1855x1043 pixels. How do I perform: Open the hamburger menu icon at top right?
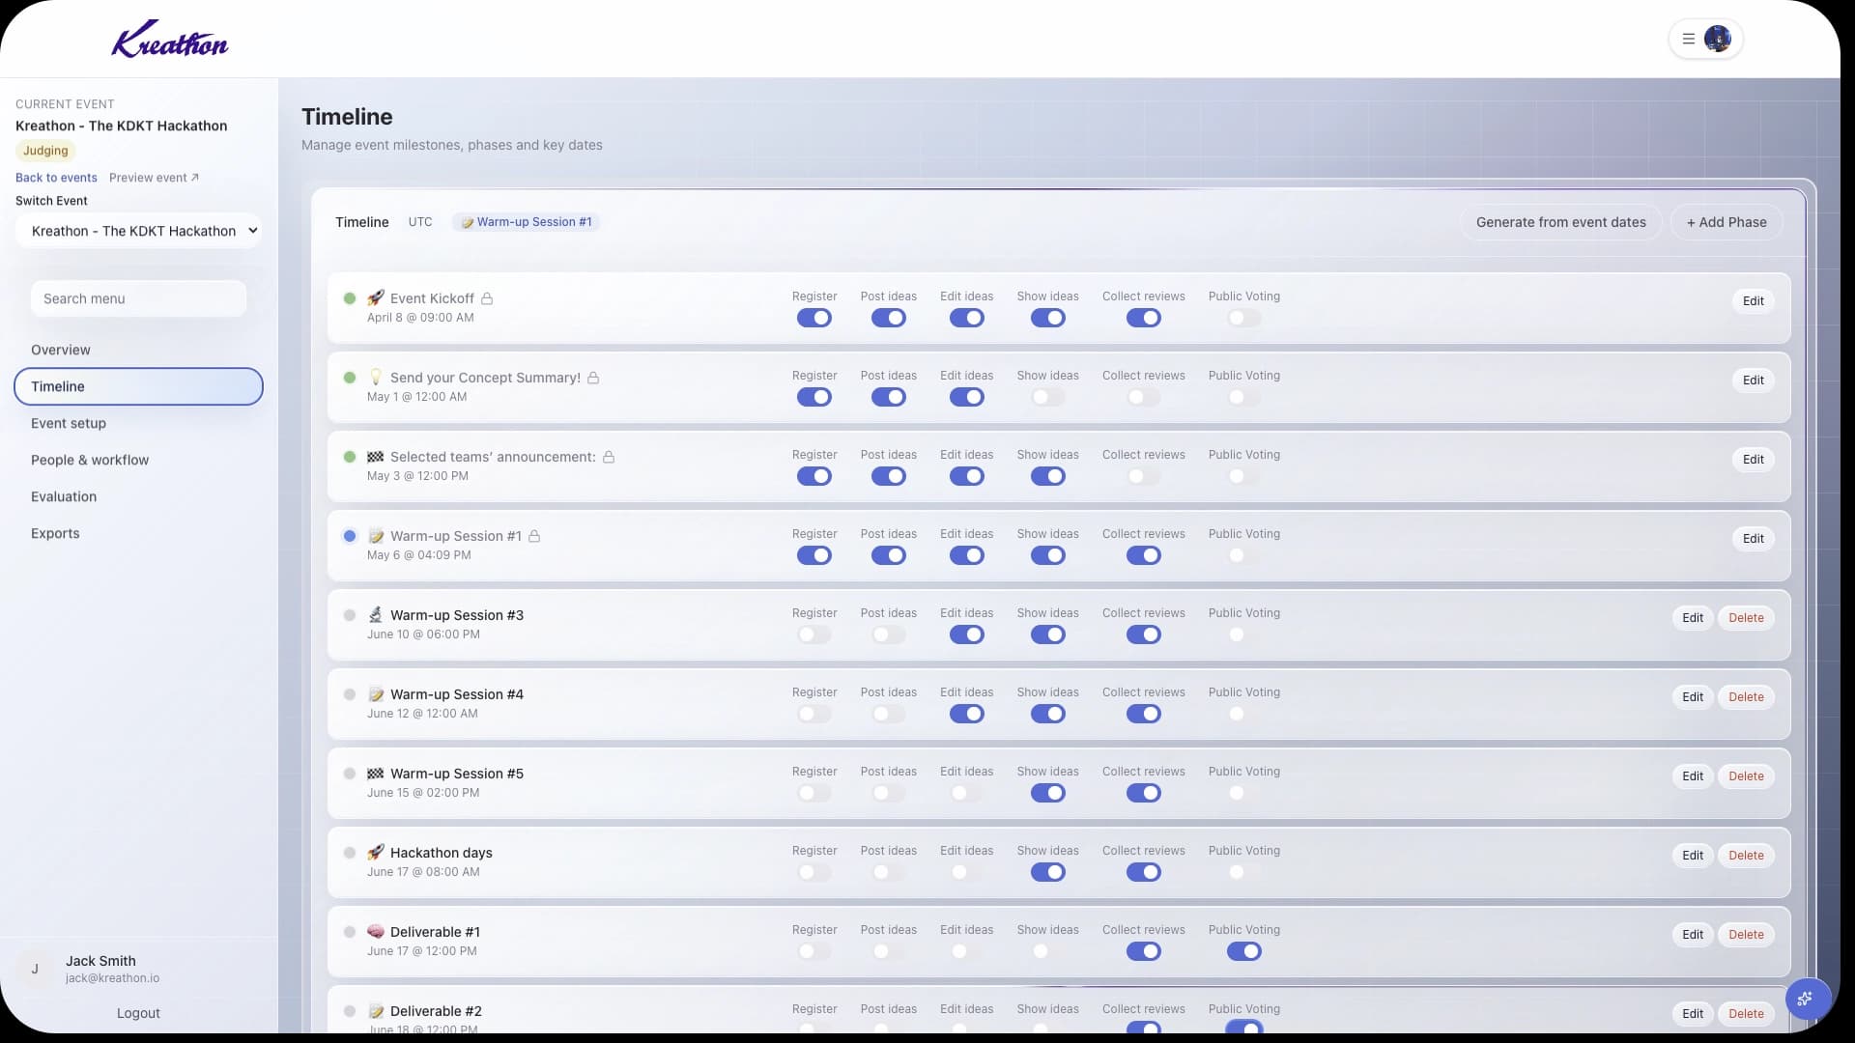(1689, 40)
